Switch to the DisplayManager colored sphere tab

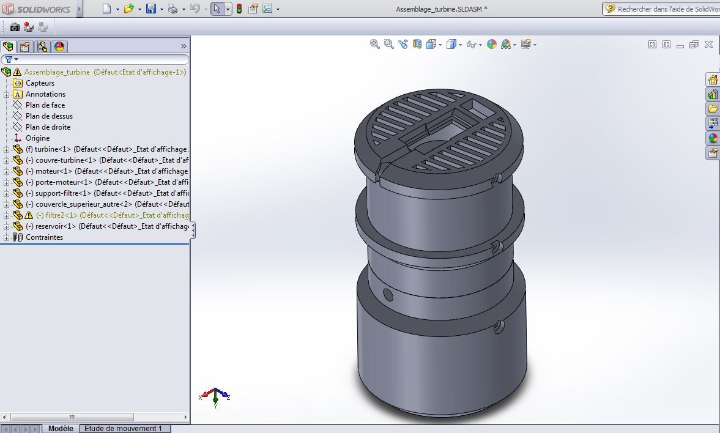coord(58,46)
